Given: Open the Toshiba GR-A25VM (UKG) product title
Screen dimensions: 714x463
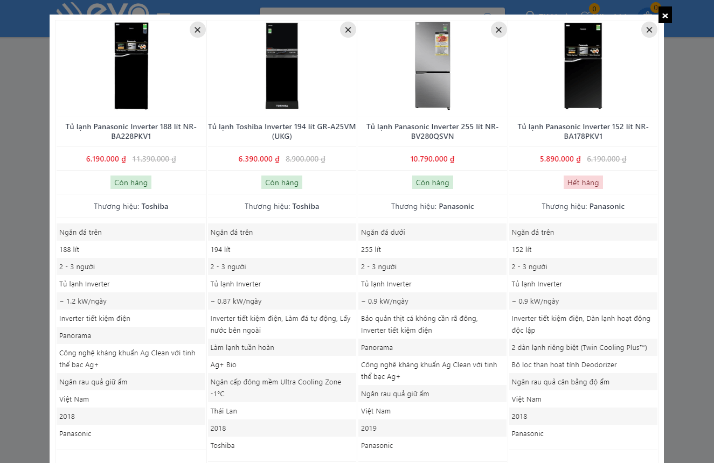Looking at the screenshot, I should click(x=281, y=131).
